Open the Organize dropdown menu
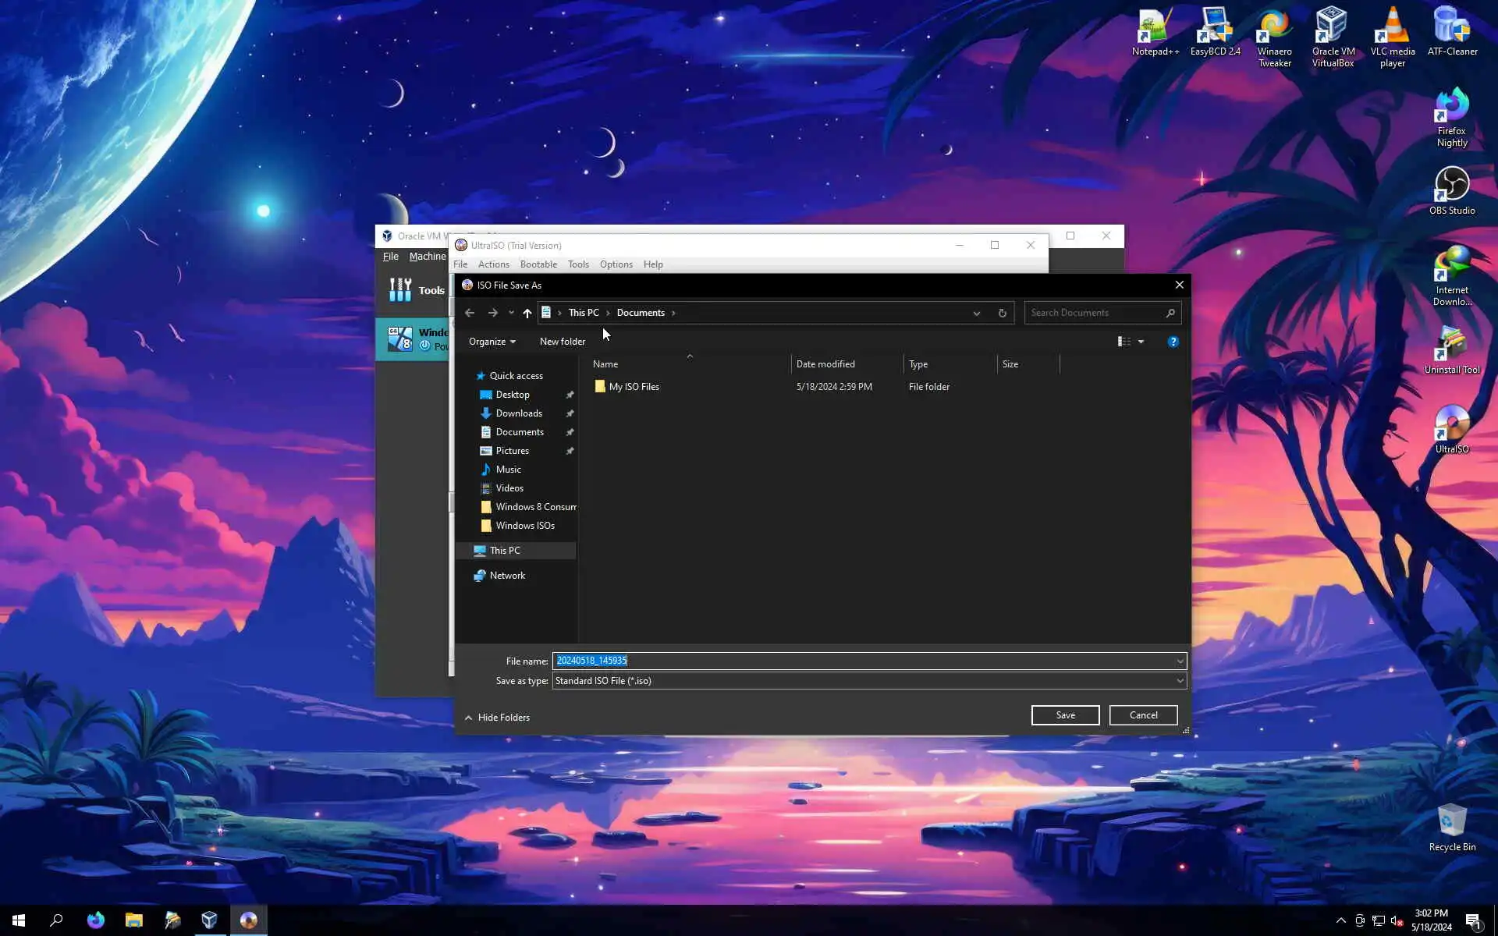The width and height of the screenshot is (1498, 936). [492, 342]
